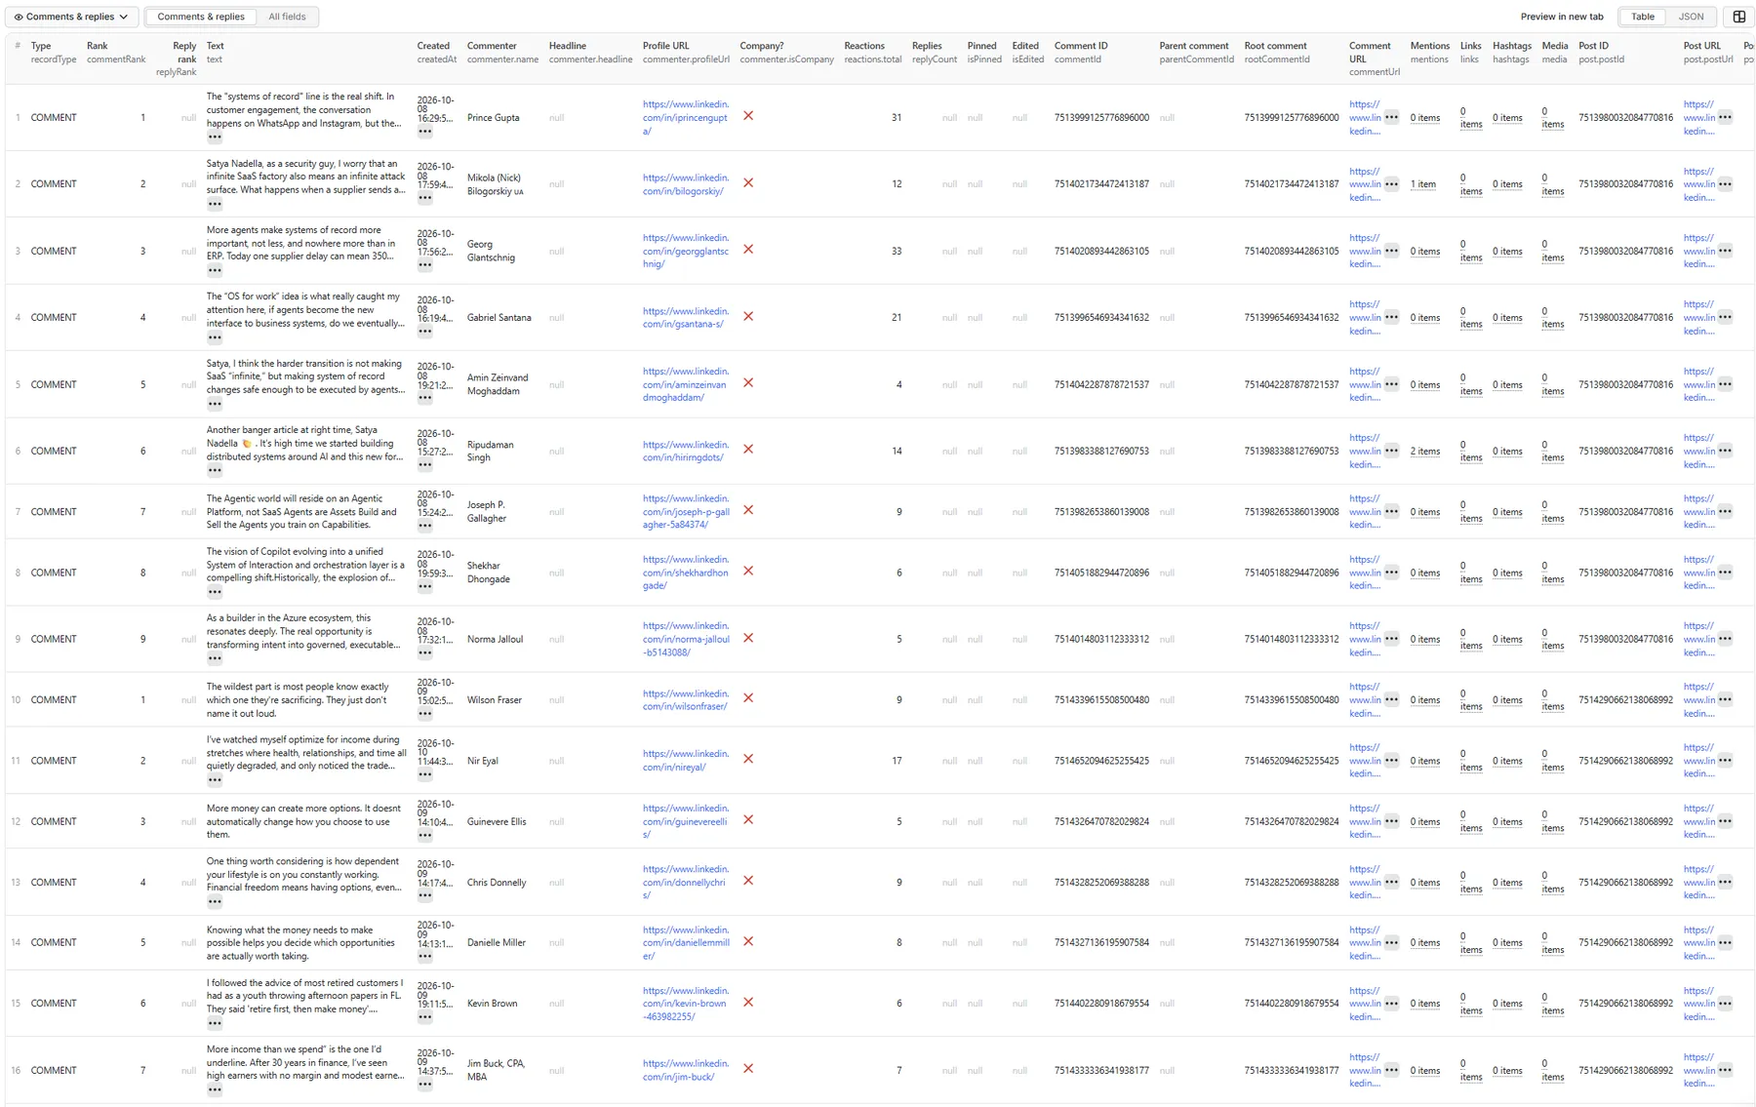Click '0 items' media cell in Jim Buck row

click(x=1552, y=1071)
